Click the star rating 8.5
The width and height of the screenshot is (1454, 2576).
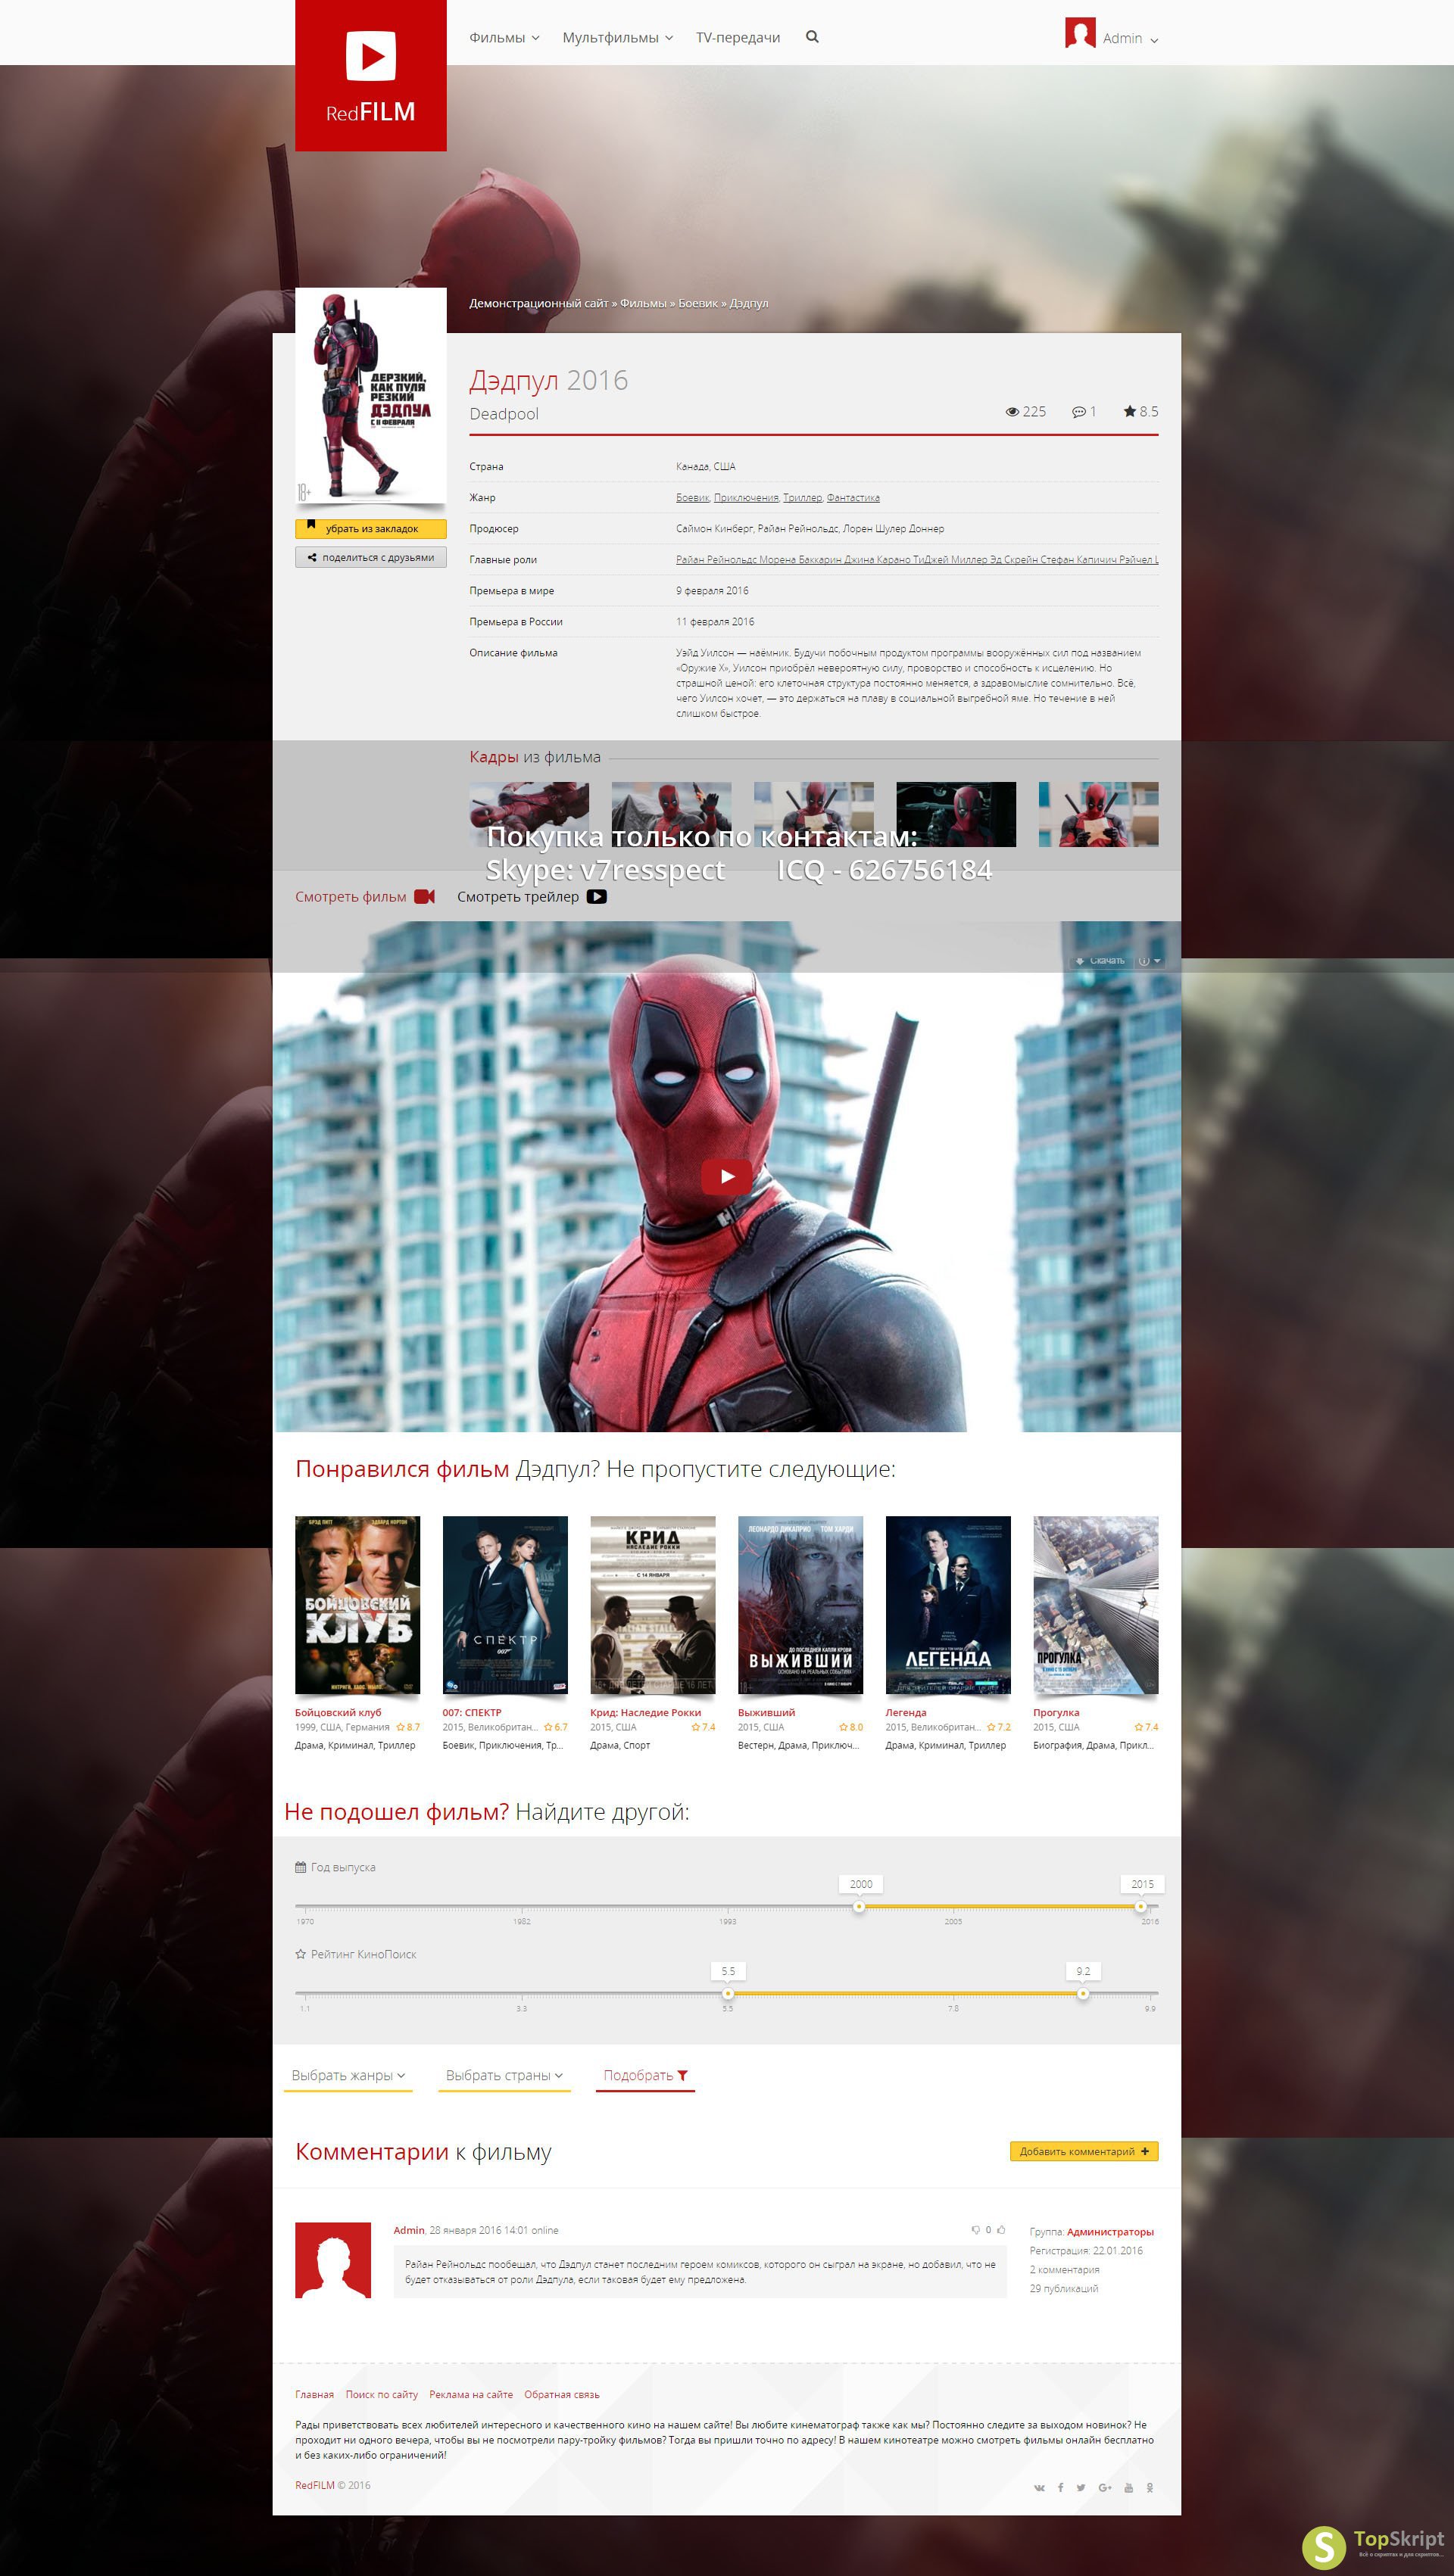tap(1140, 411)
